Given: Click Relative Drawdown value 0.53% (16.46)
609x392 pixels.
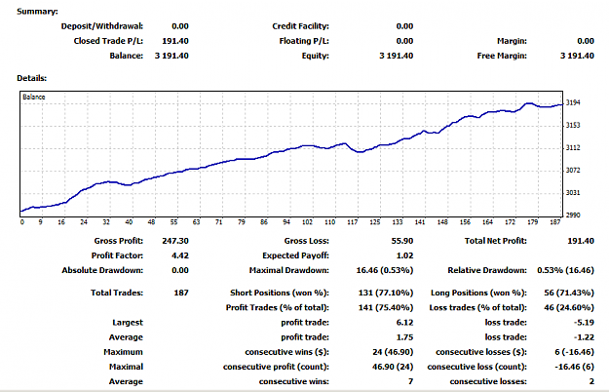Looking at the screenshot, I should coord(565,270).
